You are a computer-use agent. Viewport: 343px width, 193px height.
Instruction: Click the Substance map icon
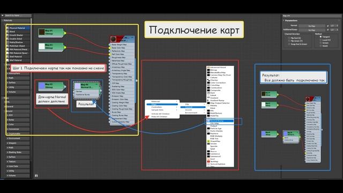click(x=208, y=154)
